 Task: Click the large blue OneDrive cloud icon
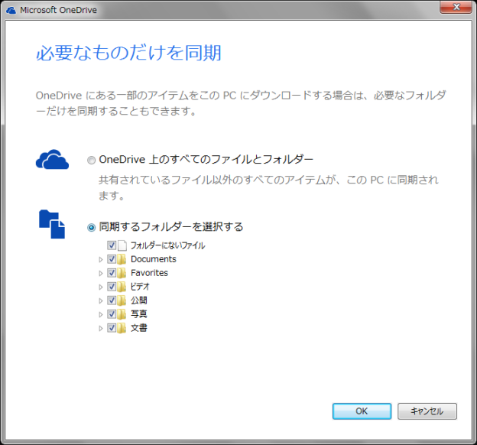52,159
